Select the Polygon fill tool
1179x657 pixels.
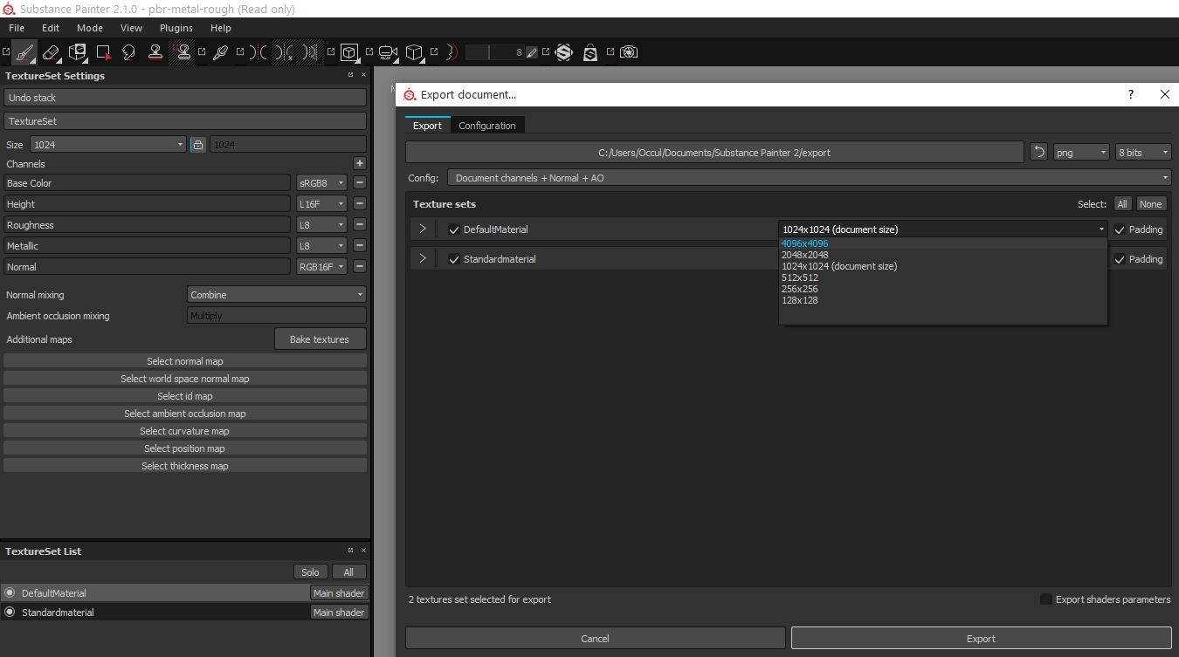point(103,52)
